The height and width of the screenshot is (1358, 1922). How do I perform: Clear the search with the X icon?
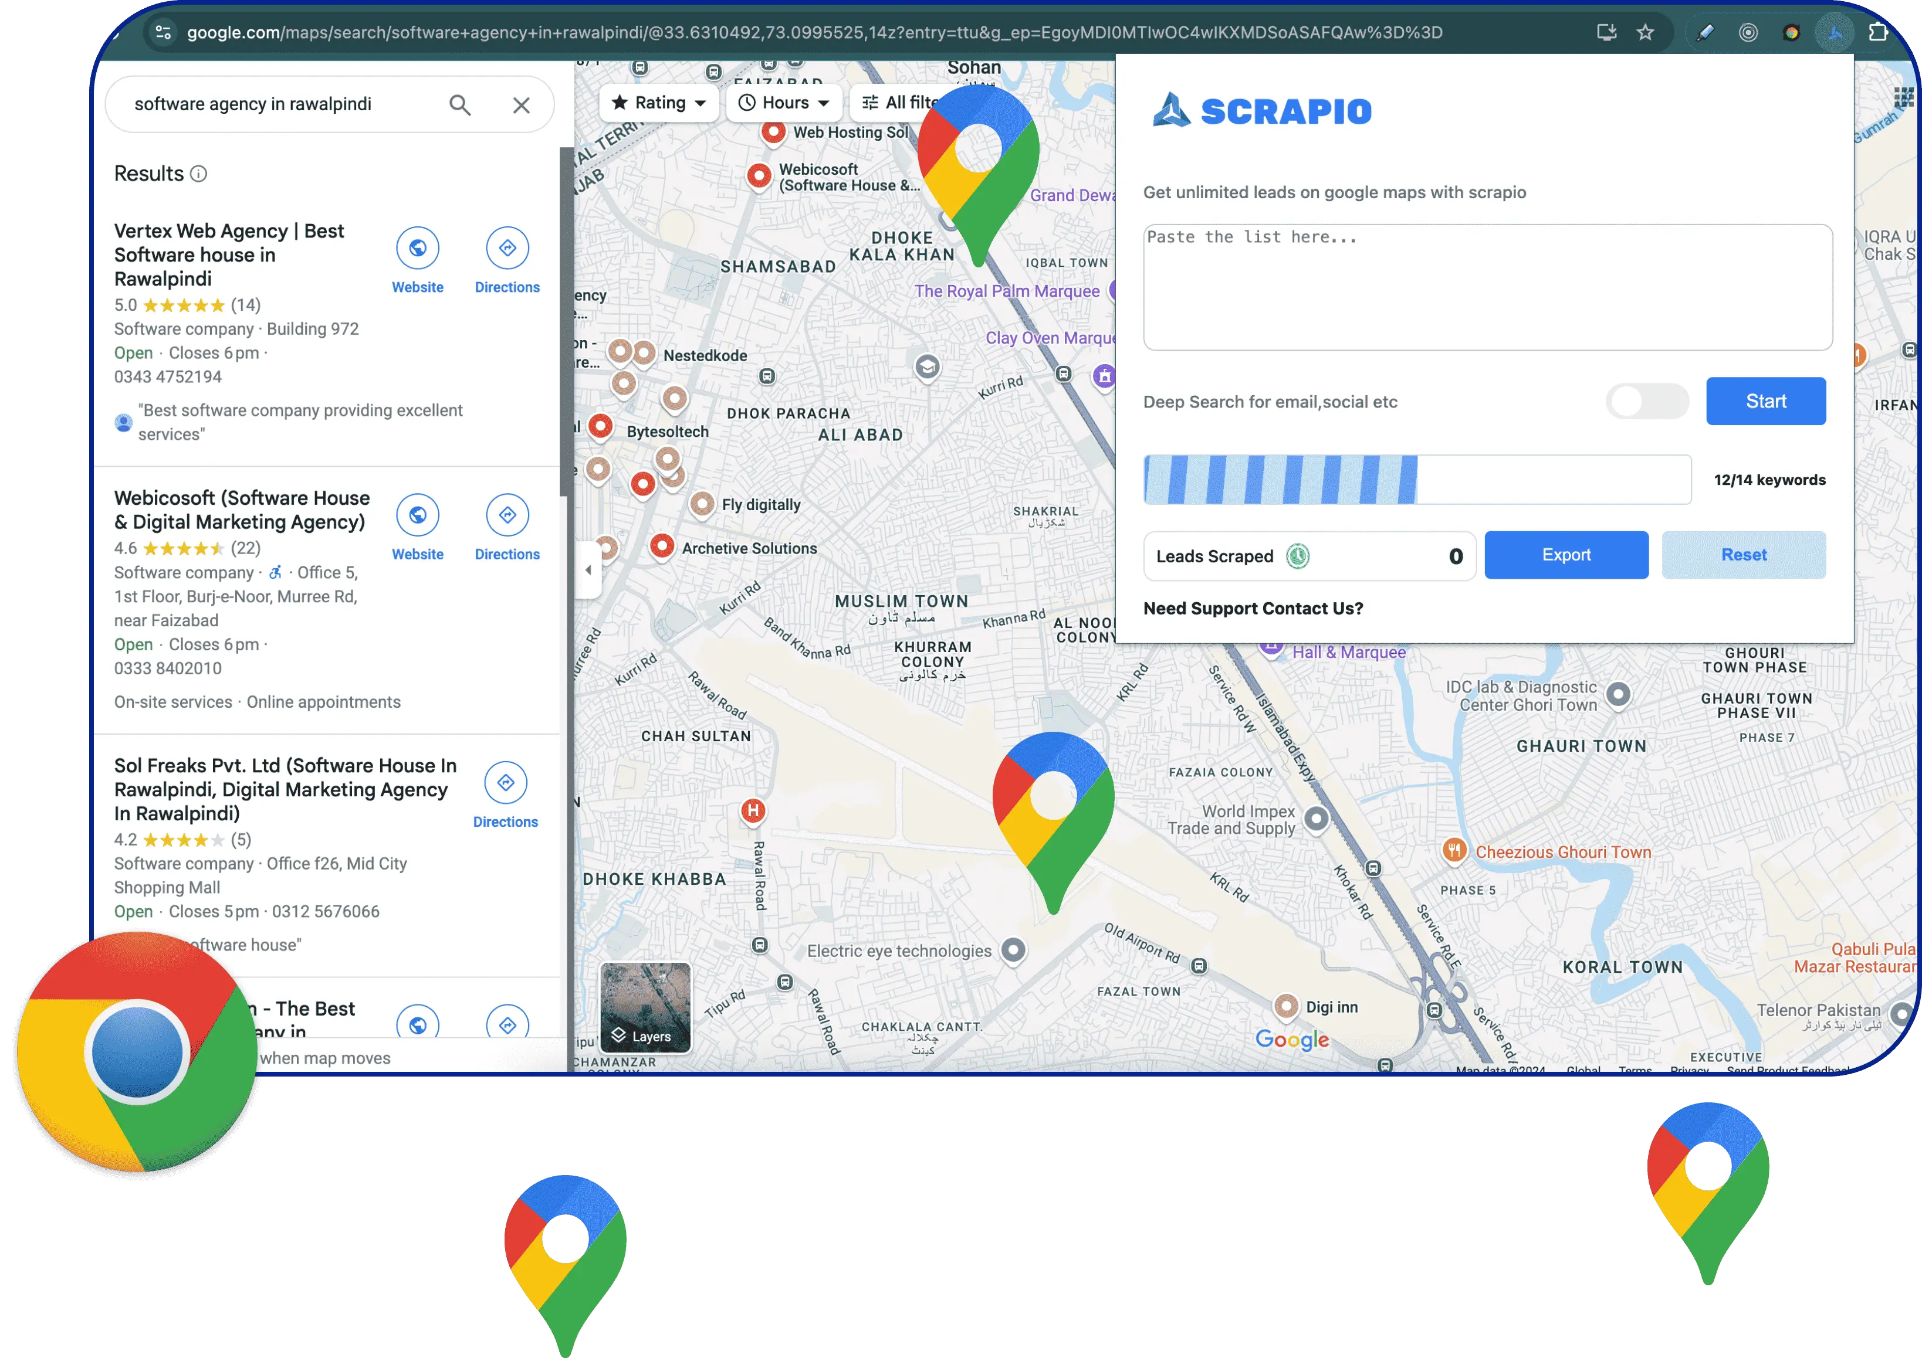(x=522, y=104)
